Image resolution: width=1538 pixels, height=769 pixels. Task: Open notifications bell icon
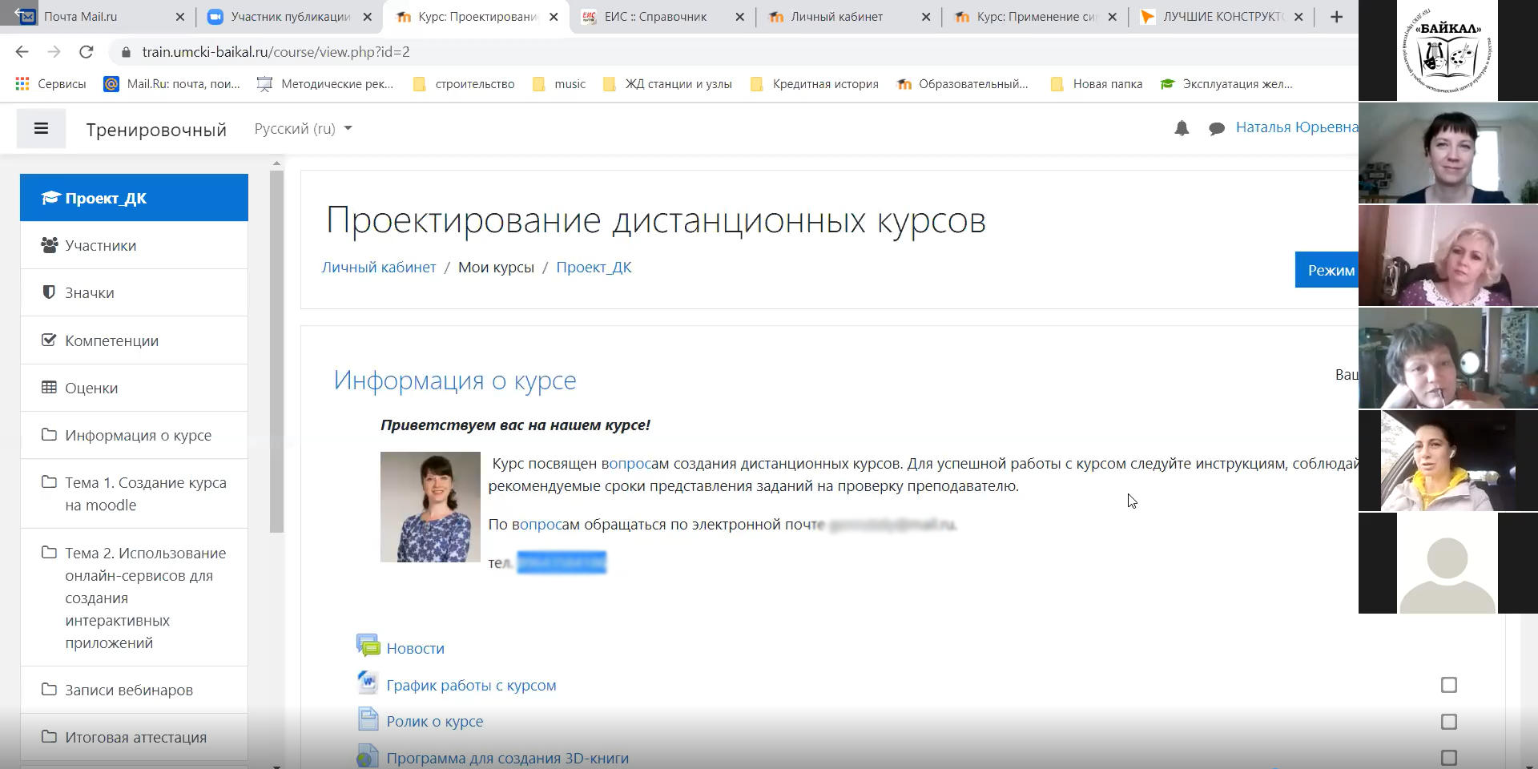tap(1181, 128)
